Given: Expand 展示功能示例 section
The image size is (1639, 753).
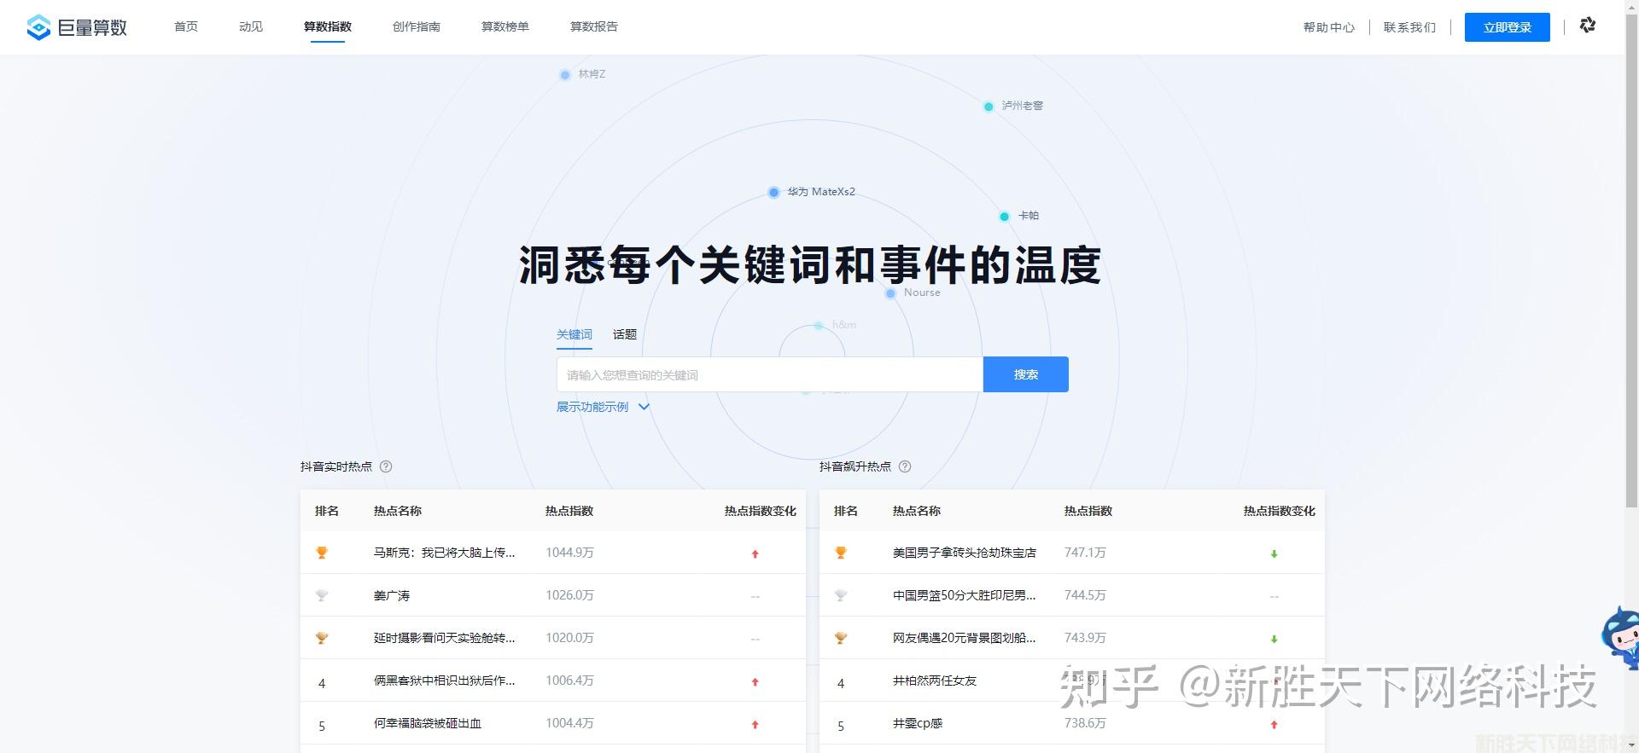Looking at the screenshot, I should tap(604, 407).
